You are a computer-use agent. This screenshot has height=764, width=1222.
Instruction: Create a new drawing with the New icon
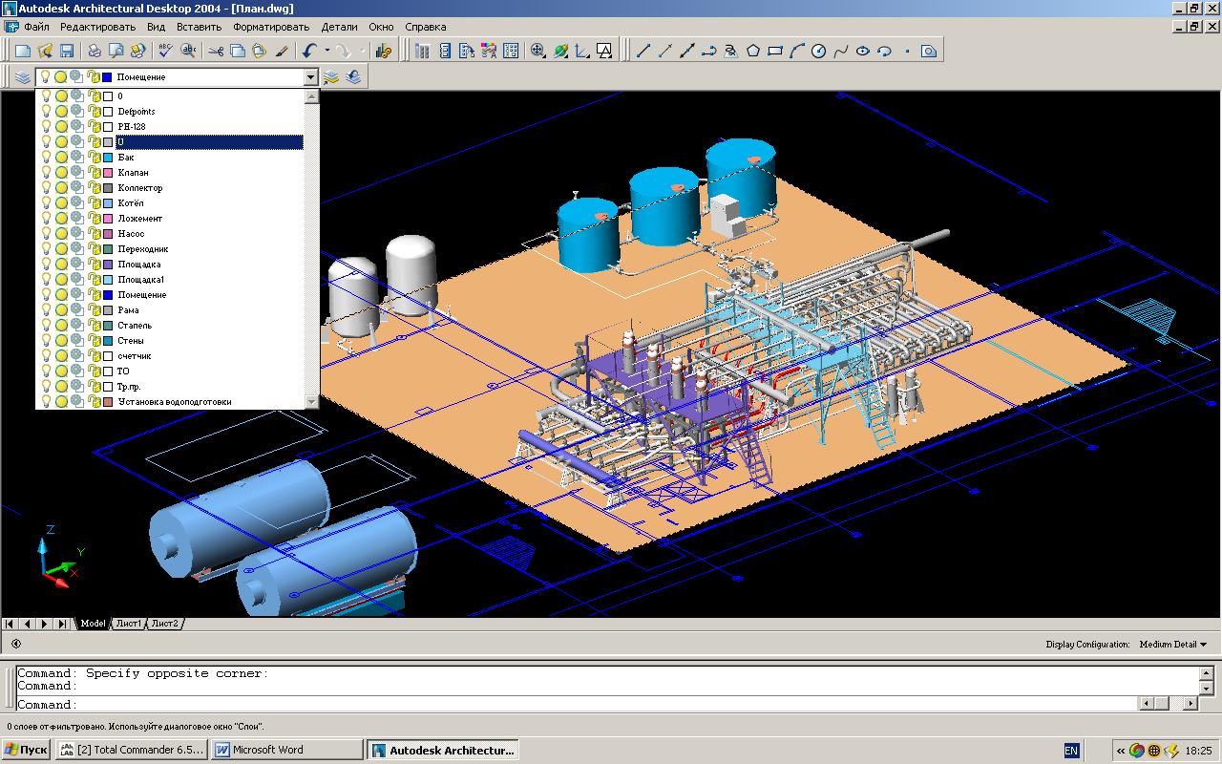pos(24,51)
